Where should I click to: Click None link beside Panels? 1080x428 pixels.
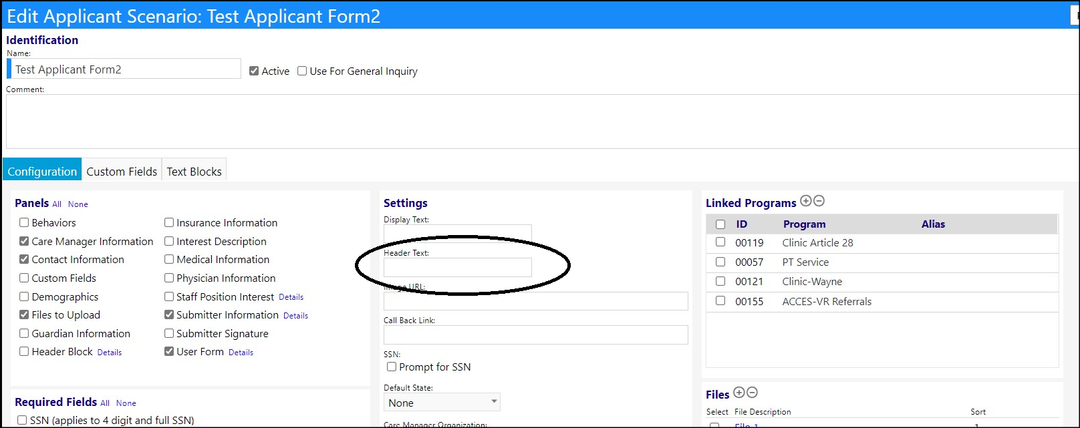[78, 204]
